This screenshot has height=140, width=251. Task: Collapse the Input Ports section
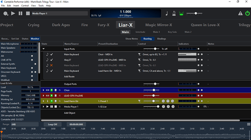tap(44, 49)
